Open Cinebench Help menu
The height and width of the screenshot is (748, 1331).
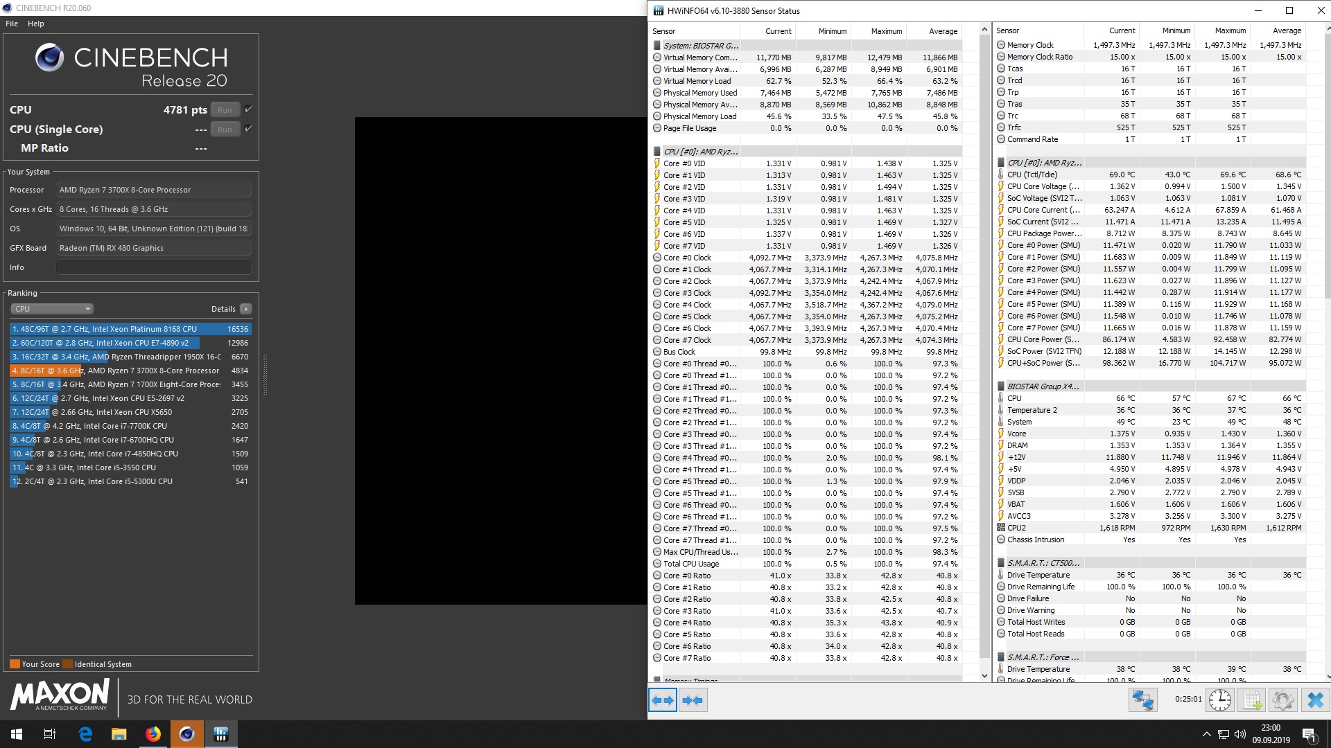tap(36, 24)
